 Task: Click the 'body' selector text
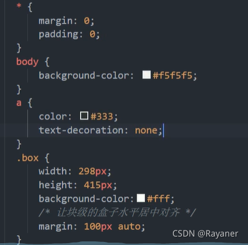click(x=27, y=62)
